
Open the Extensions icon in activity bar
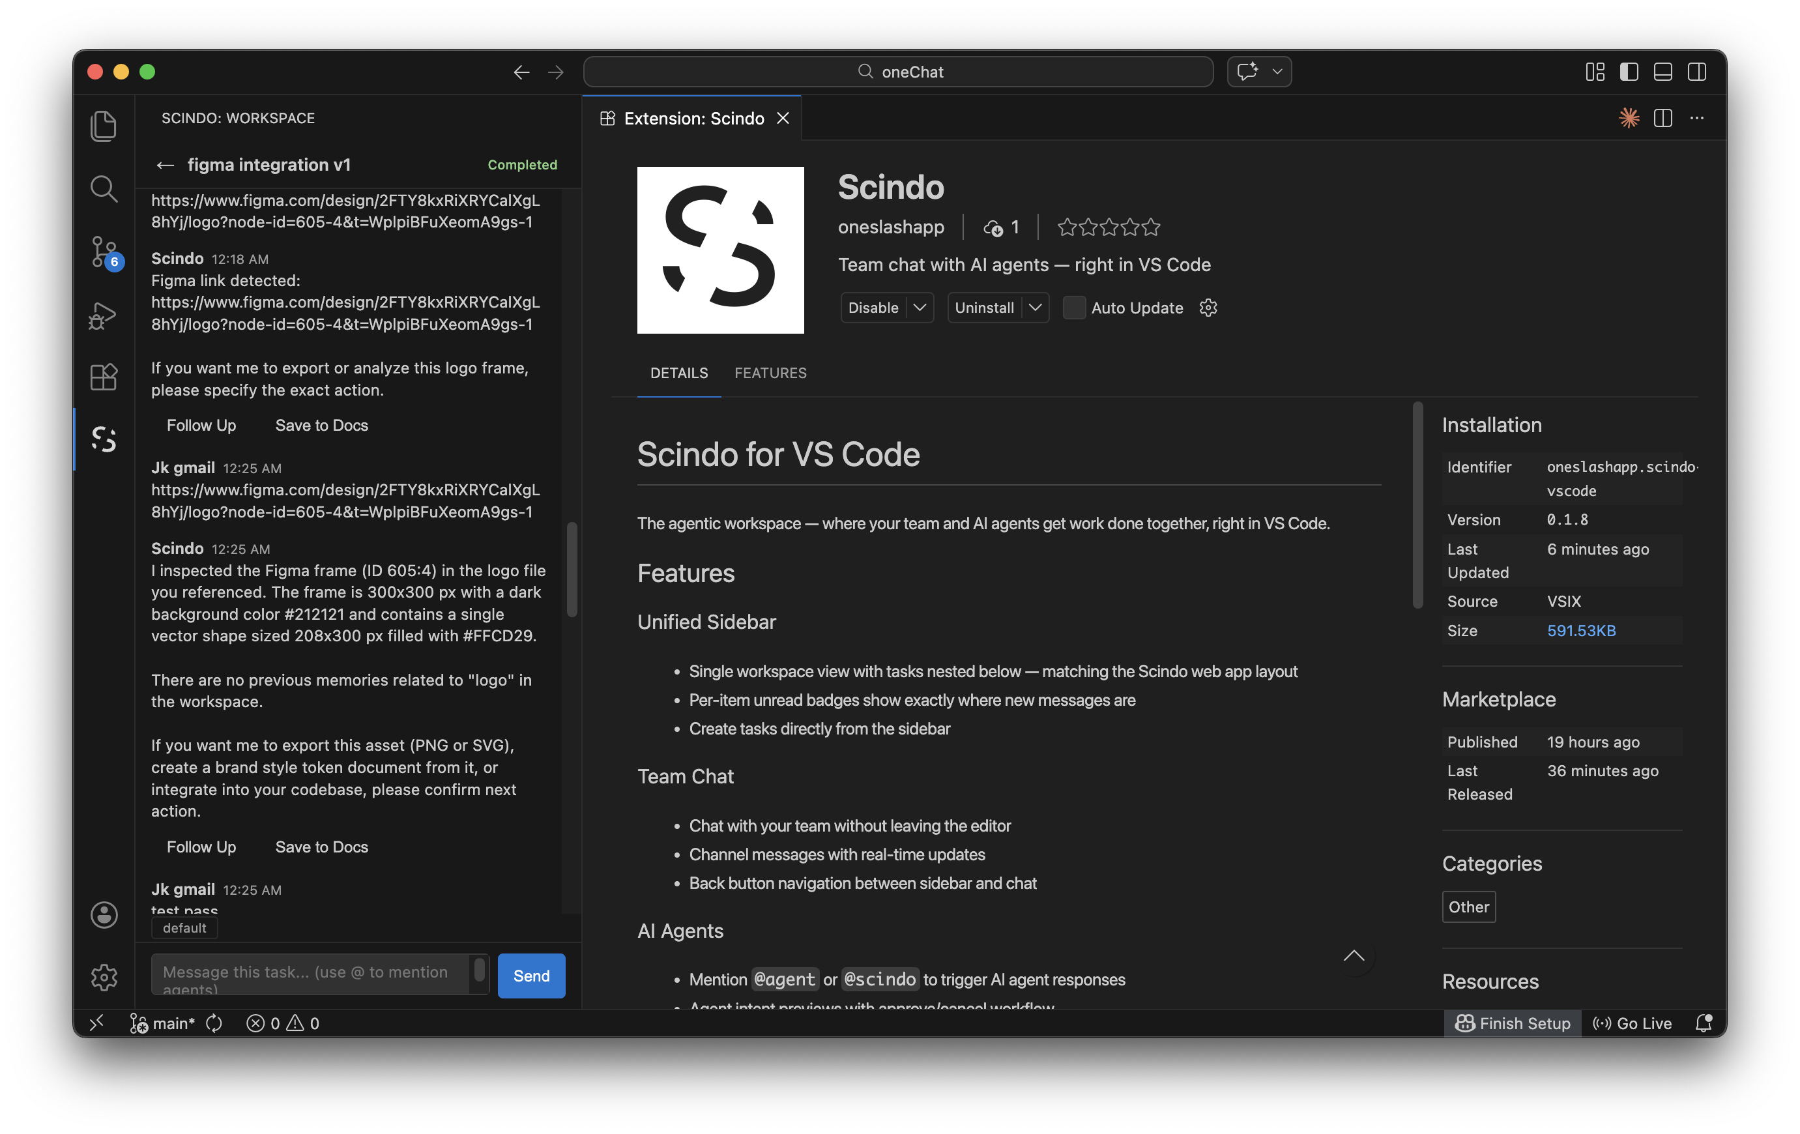pyautogui.click(x=104, y=377)
